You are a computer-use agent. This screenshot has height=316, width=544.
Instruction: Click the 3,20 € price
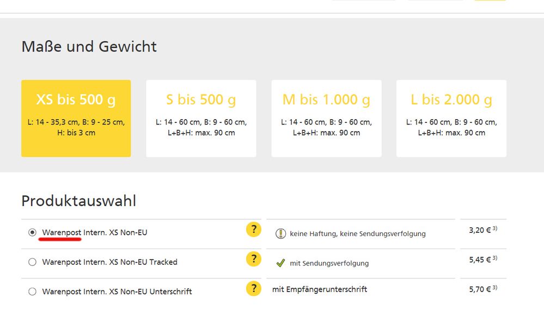click(480, 230)
